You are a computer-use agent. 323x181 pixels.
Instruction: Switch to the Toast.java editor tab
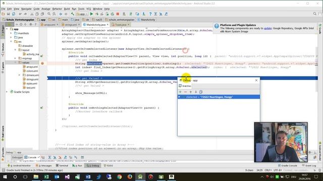point(121,25)
